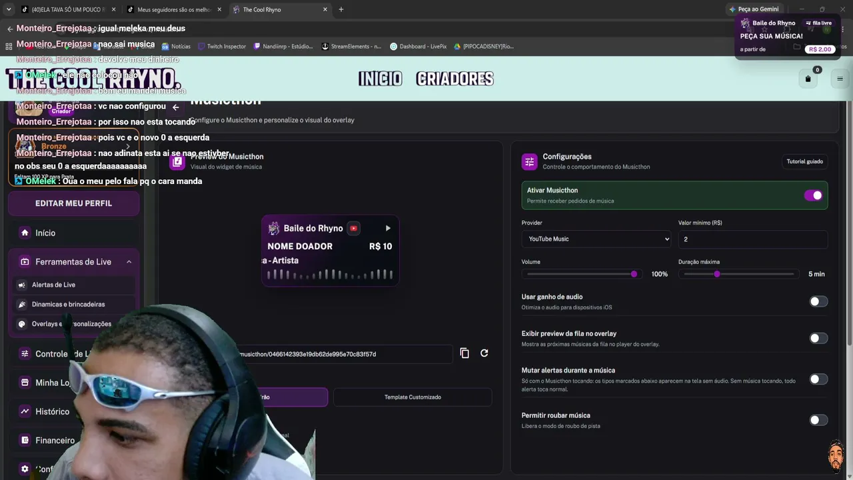The width and height of the screenshot is (853, 480).
Task: Click the EDITAR MEU PERFIL button
Action: coord(73,203)
